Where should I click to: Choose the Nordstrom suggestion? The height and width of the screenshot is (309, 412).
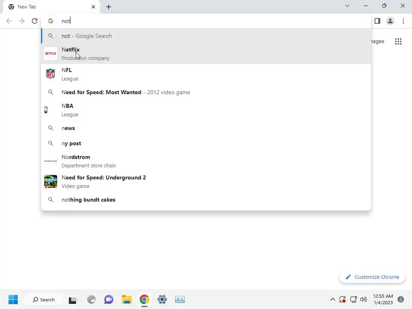[x=206, y=161]
